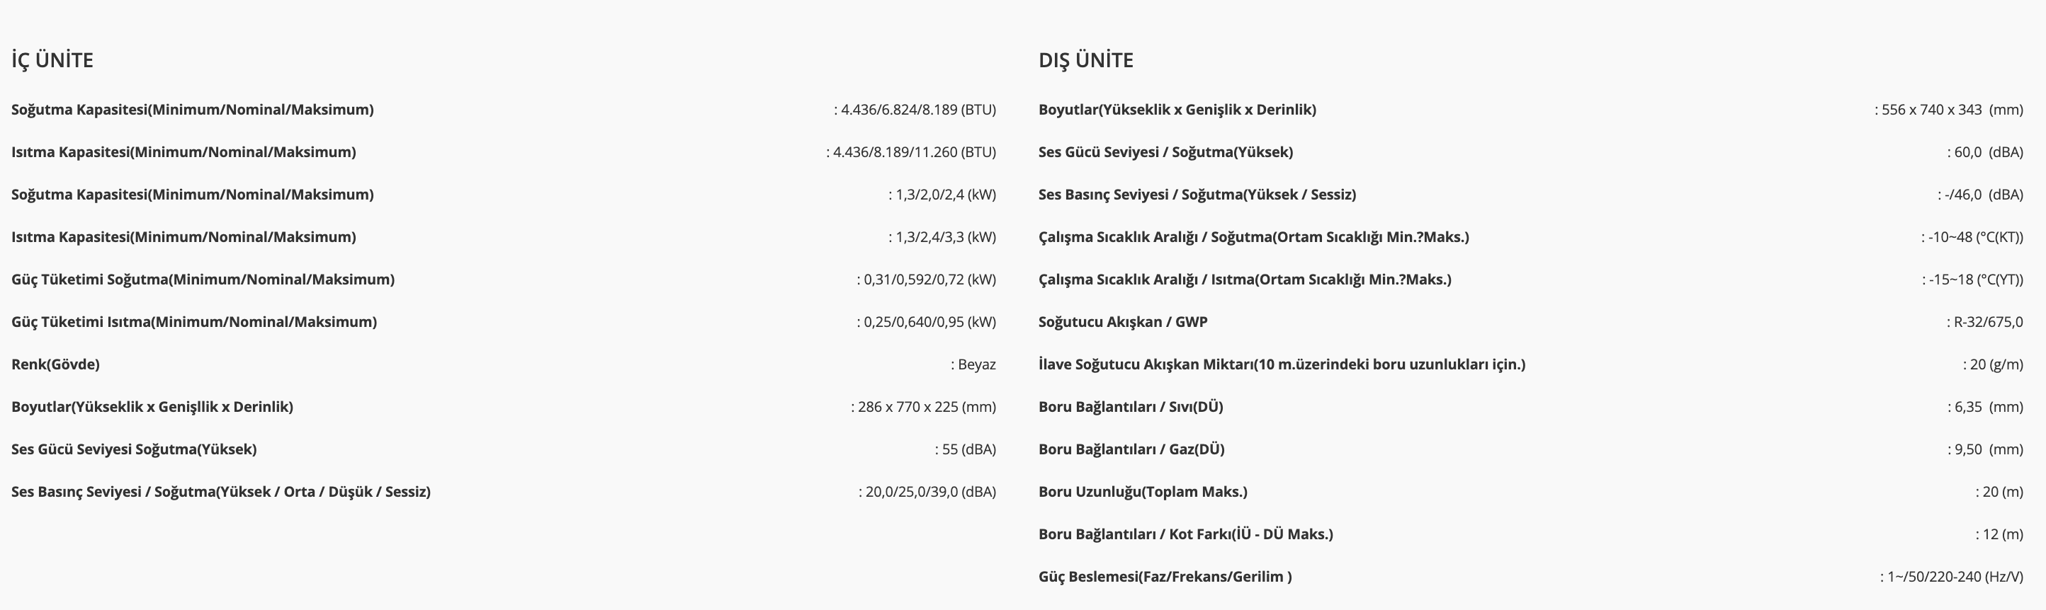Select the 9,50 (mm) gas pipe value
This screenshot has height=610, width=2046.
pyautogui.click(x=1987, y=450)
